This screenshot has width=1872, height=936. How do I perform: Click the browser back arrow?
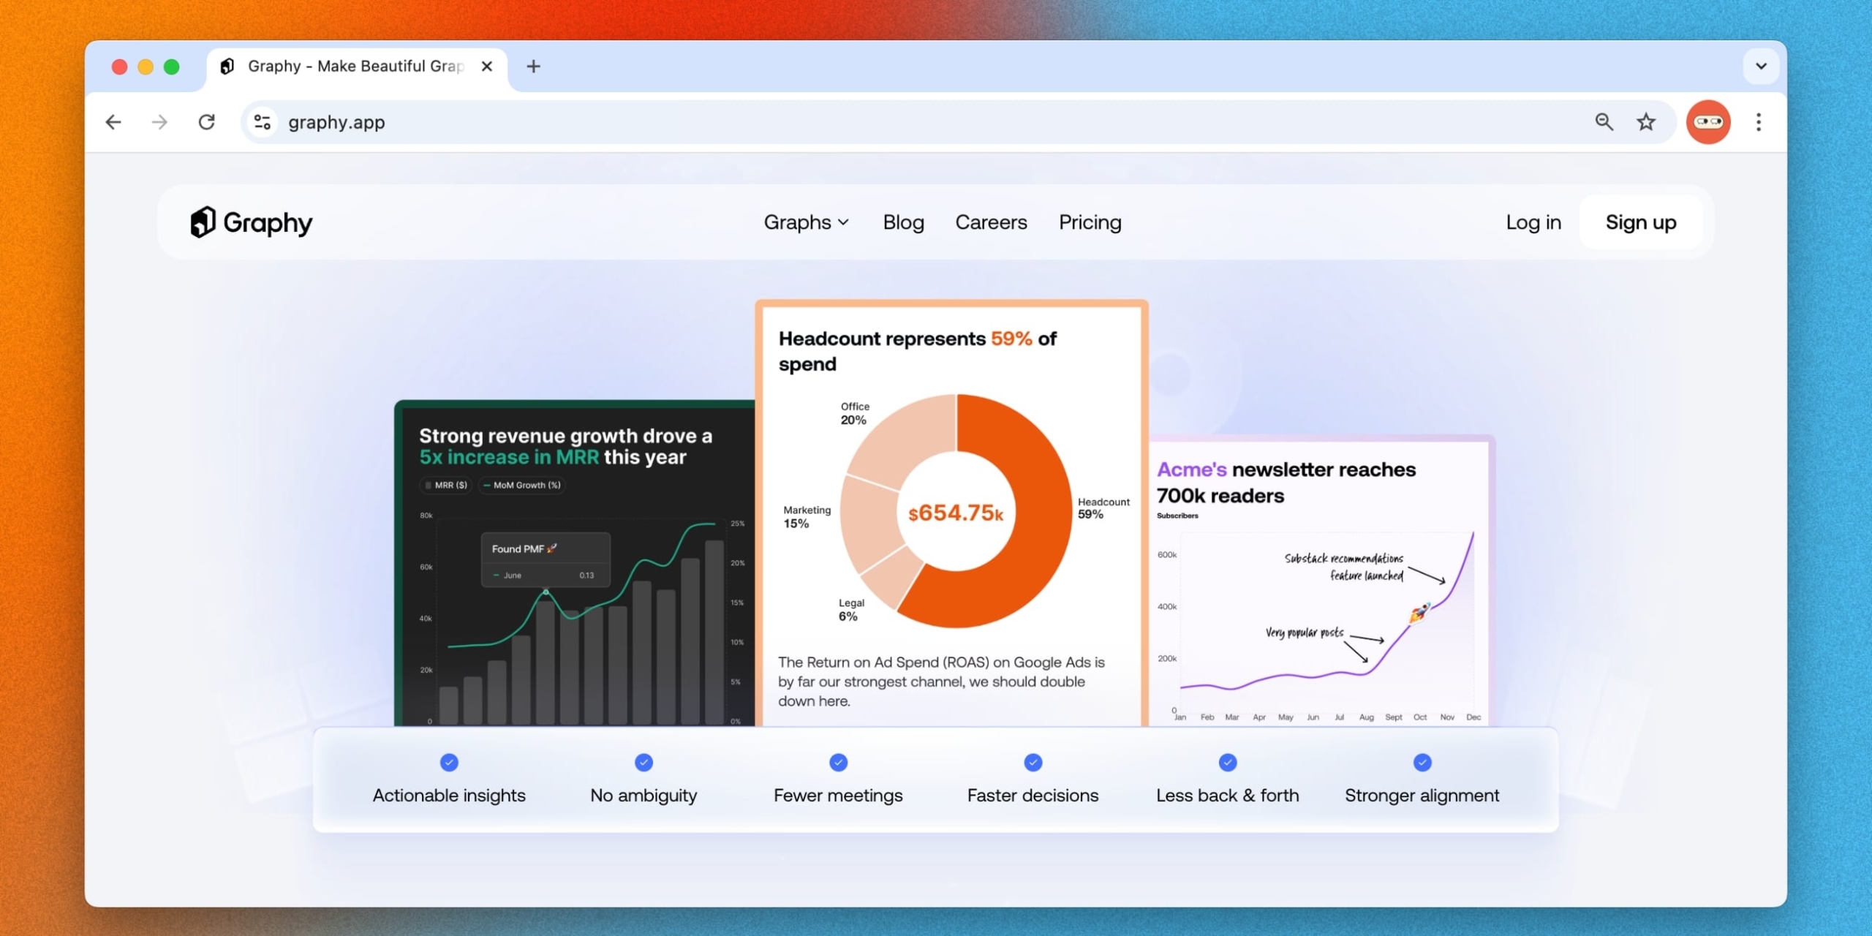coord(113,122)
